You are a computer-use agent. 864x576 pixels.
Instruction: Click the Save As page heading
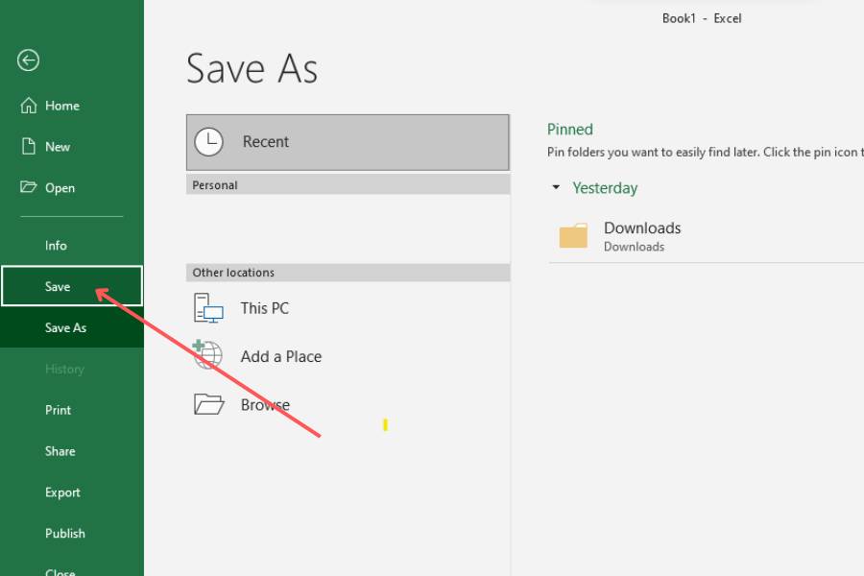tap(252, 69)
